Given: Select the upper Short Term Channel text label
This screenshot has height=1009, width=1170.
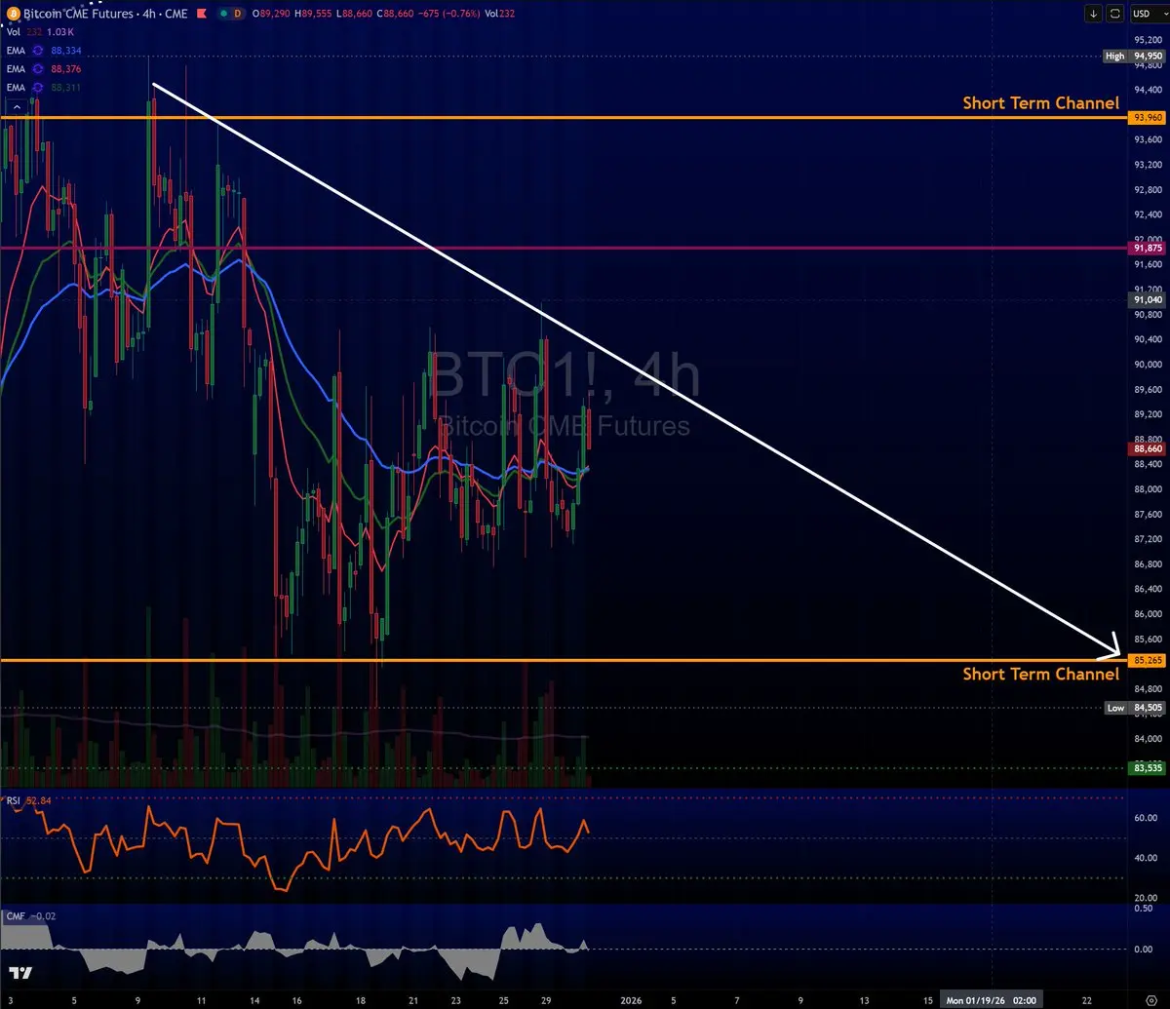Looking at the screenshot, I should click(1040, 102).
